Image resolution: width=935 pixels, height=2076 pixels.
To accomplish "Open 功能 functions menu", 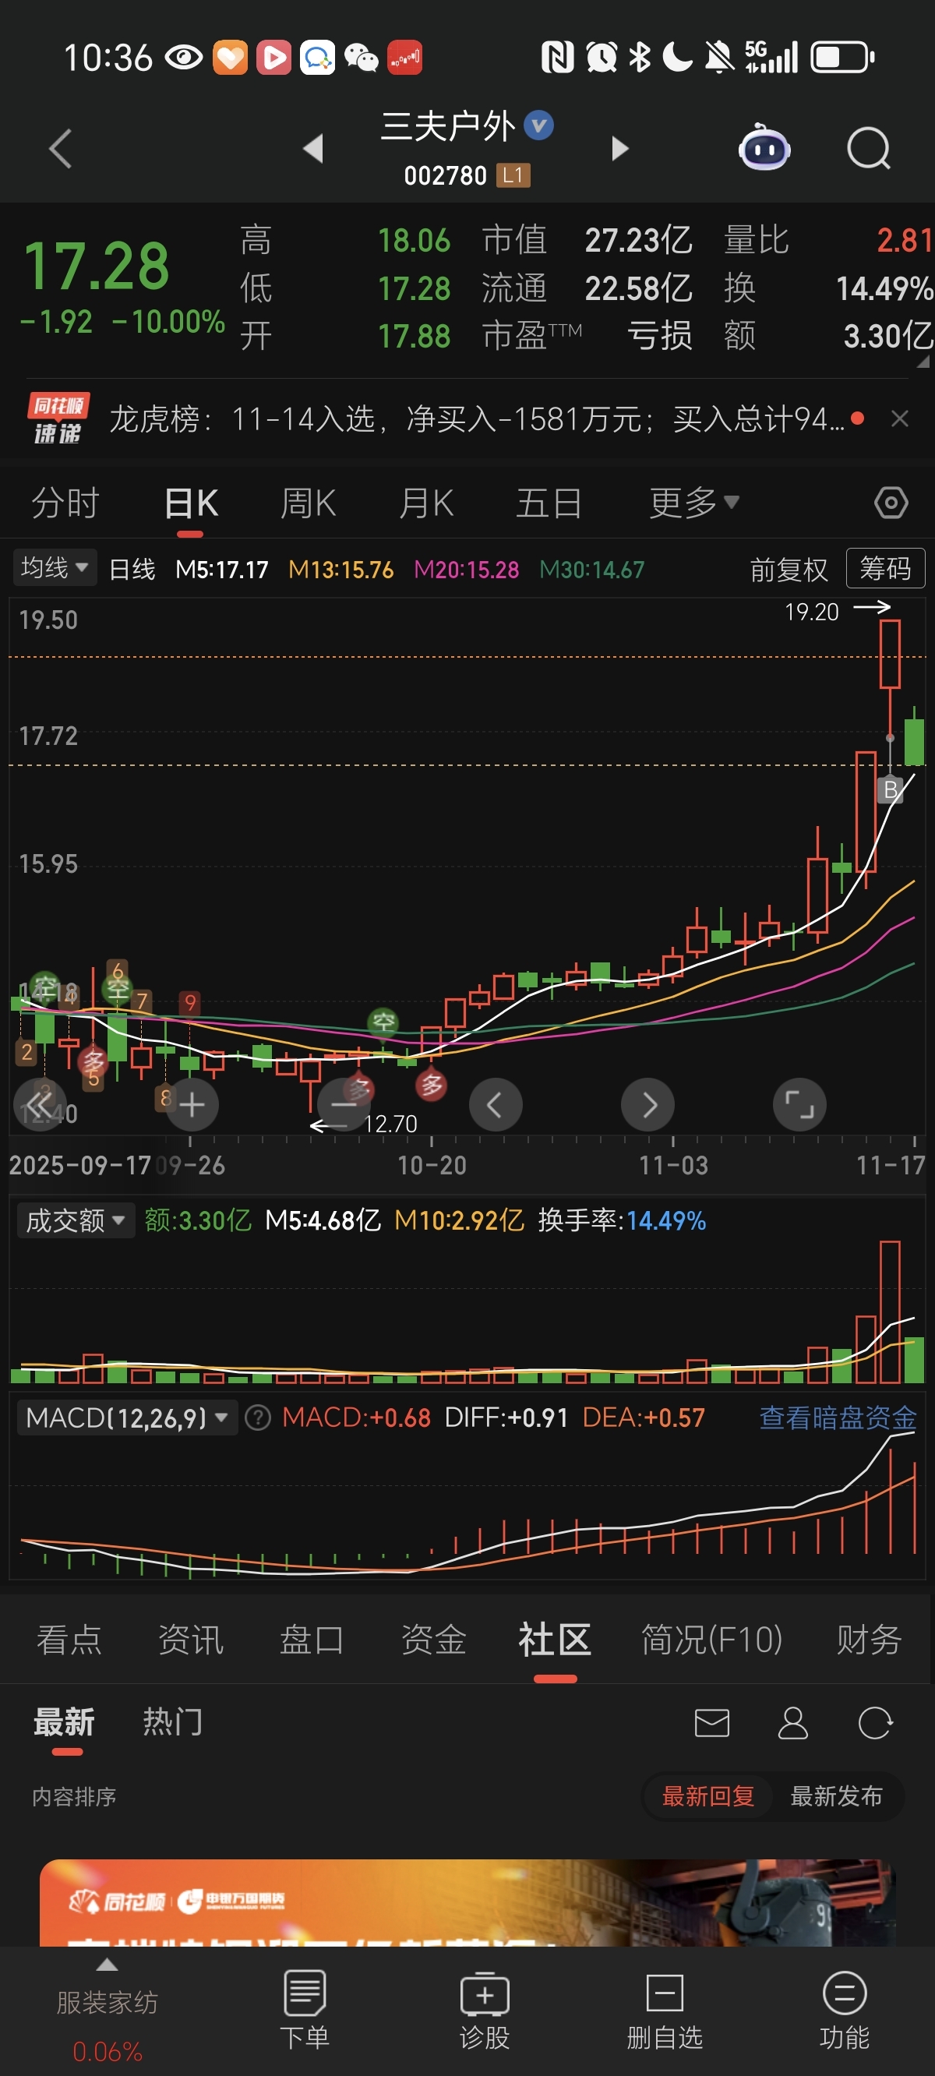I will pyautogui.click(x=845, y=2010).
